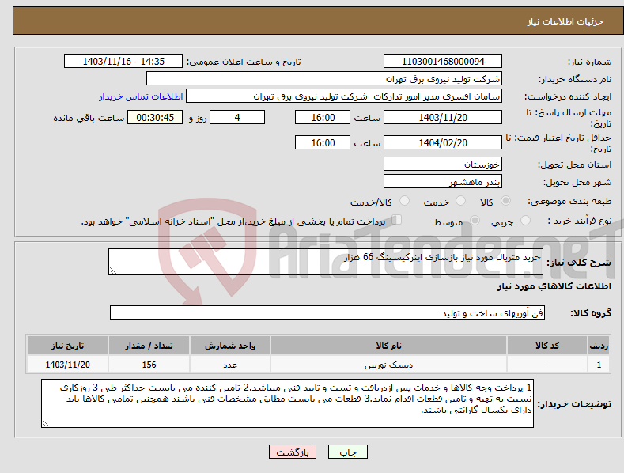The width and height of the screenshot is (624, 473).
Task: Click the ردیف column header
Action: (599, 346)
